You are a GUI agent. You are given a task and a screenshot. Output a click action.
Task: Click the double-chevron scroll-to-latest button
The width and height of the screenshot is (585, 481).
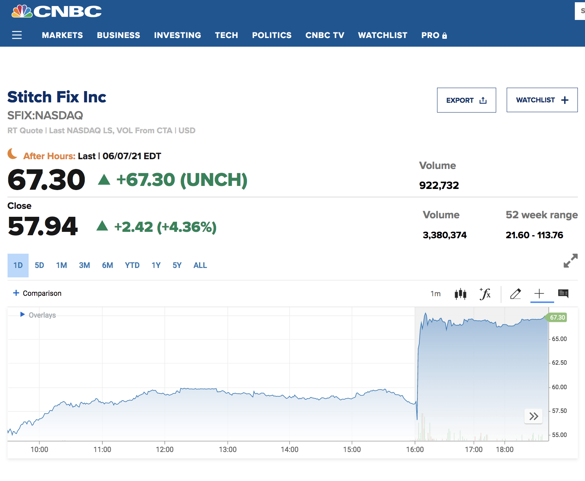click(533, 416)
